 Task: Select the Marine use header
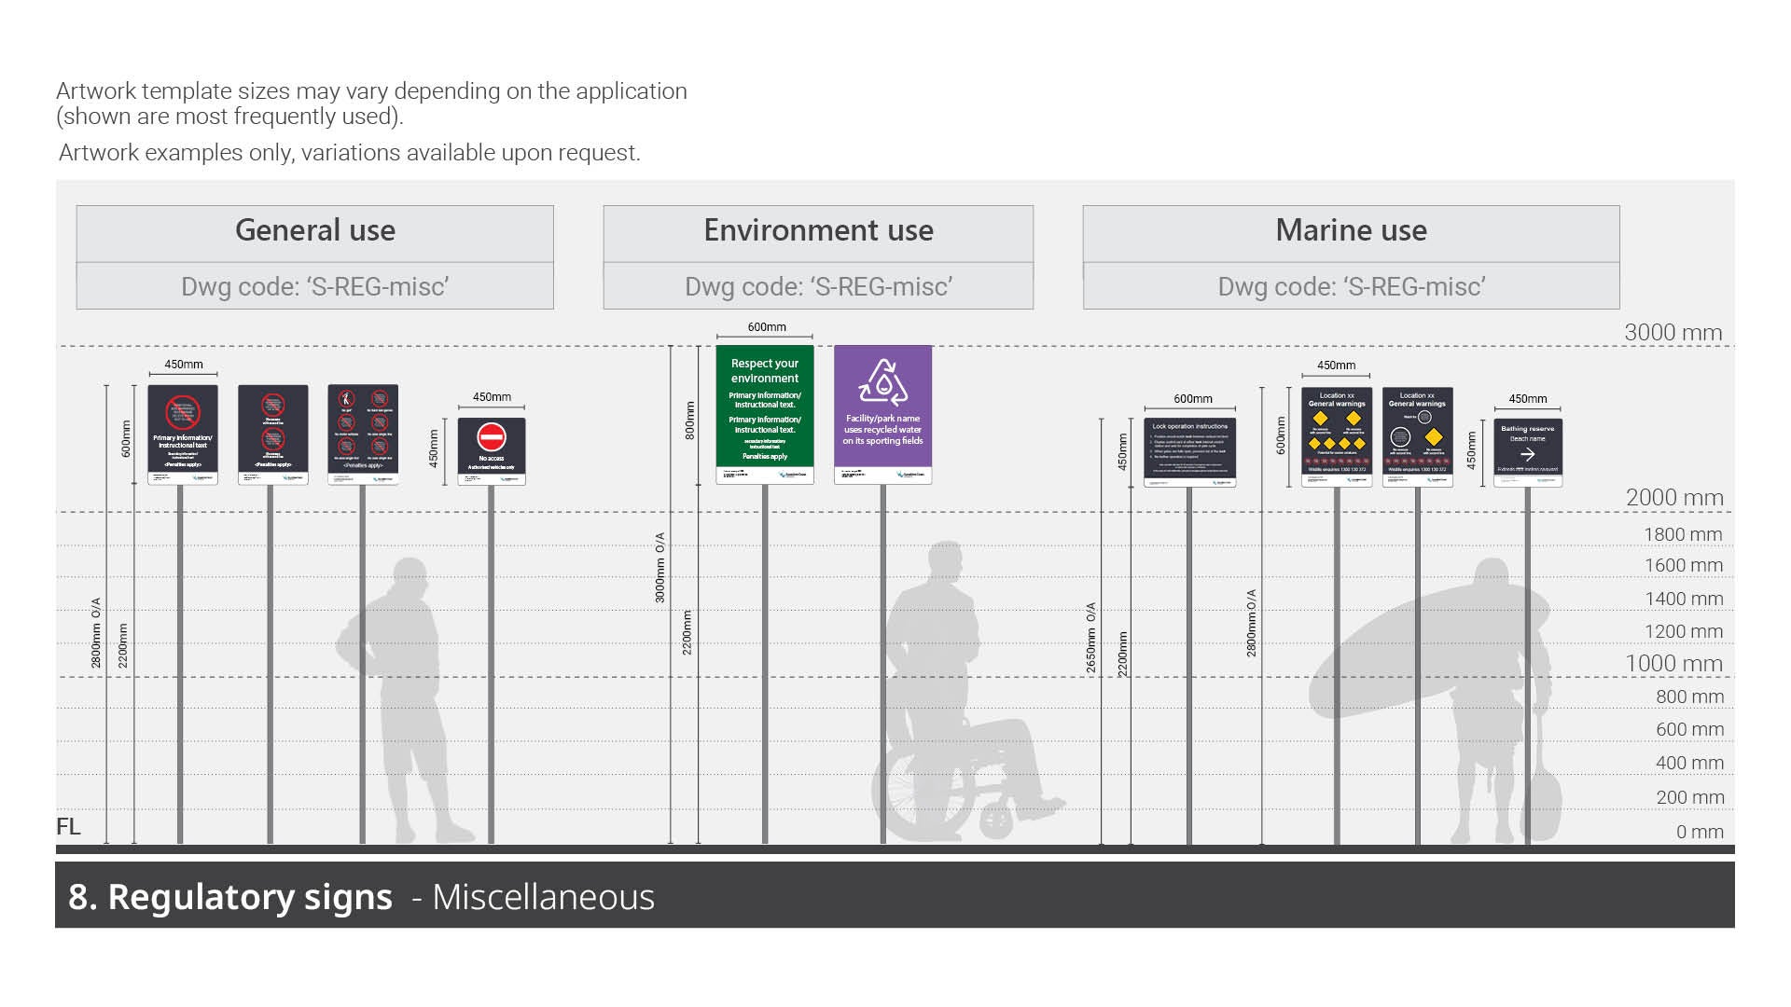[1351, 231]
